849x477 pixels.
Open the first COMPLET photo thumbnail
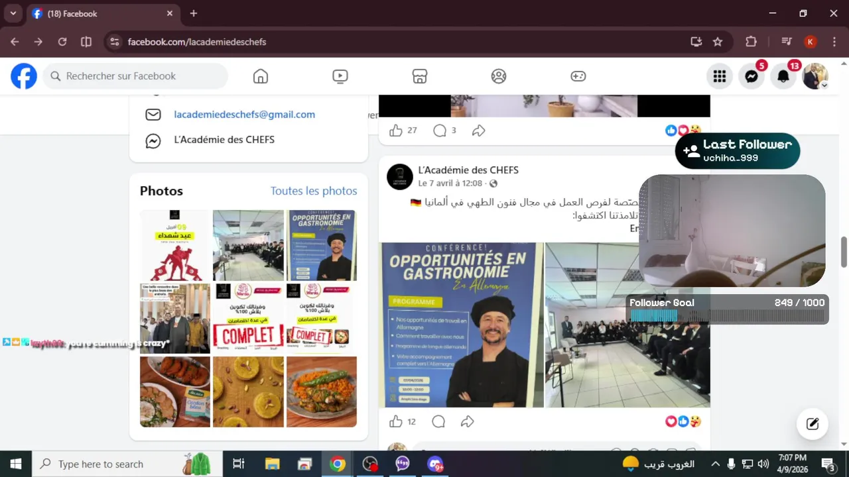click(248, 319)
